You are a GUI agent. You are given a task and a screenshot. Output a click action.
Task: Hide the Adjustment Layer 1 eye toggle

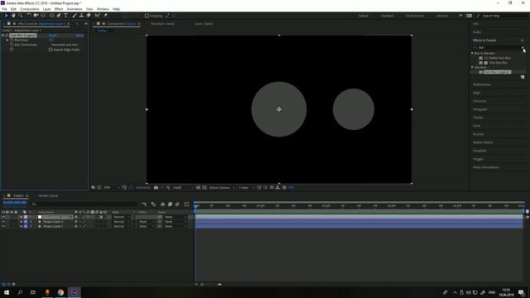(x=3, y=217)
